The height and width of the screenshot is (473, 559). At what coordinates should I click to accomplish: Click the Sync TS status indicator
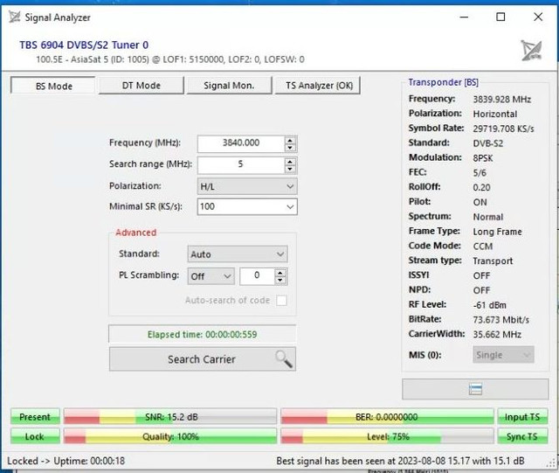tap(522, 436)
